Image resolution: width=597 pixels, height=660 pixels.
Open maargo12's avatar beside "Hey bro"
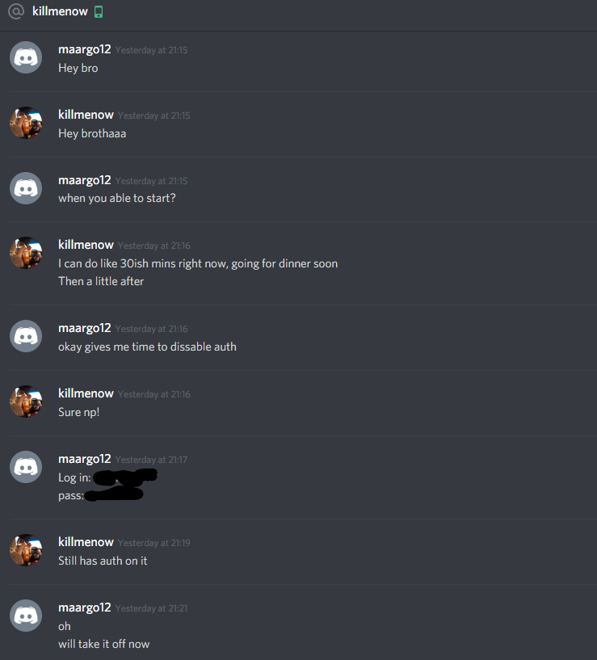pyautogui.click(x=26, y=57)
